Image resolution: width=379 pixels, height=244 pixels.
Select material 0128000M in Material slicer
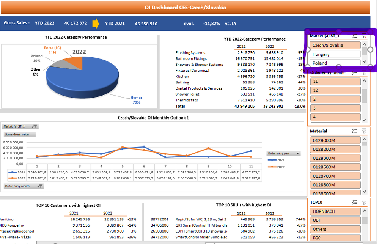[335, 140]
